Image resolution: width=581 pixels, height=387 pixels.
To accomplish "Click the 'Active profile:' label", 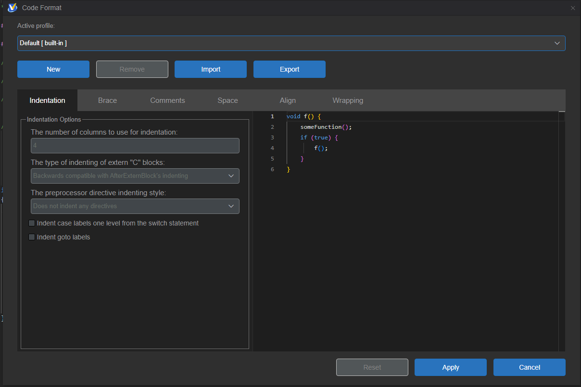I will (x=36, y=25).
